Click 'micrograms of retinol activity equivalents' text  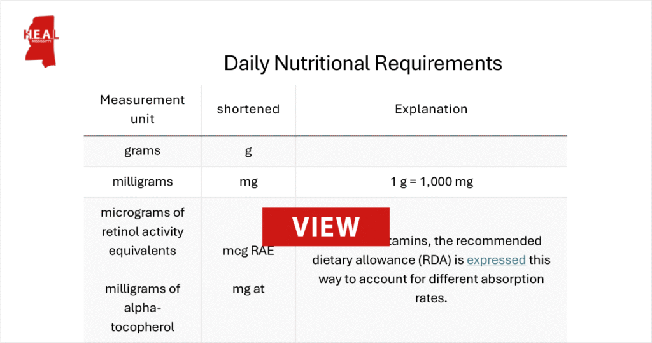pyautogui.click(x=142, y=231)
